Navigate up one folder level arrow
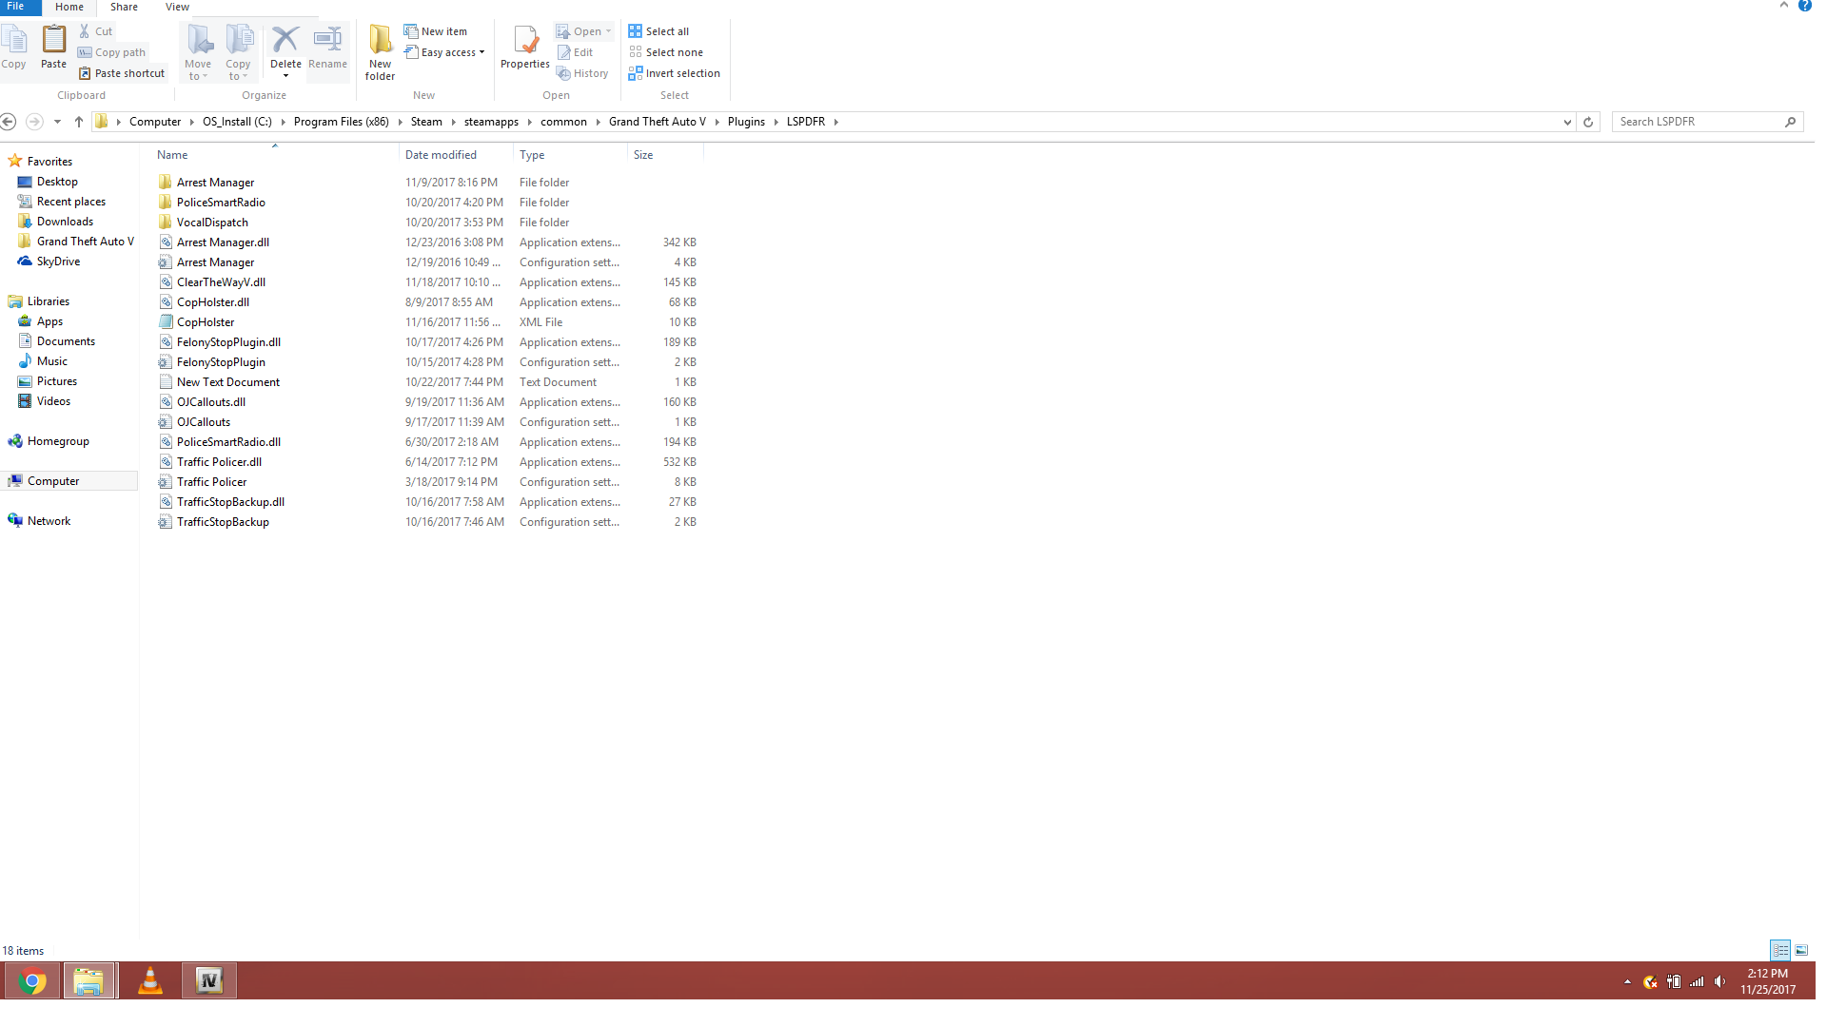This screenshot has height=1027, width=1827. [x=79, y=122]
